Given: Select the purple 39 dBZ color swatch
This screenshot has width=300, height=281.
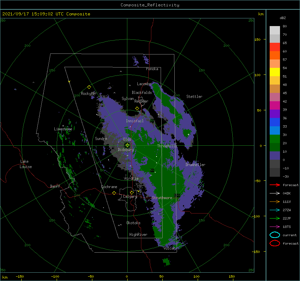Looking at the screenshot, I should tap(275, 114).
